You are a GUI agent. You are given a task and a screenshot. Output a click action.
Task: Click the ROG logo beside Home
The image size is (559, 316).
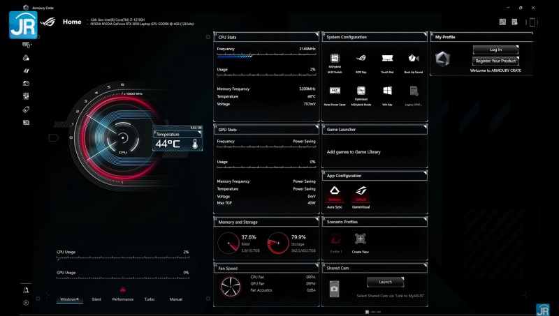pos(48,22)
